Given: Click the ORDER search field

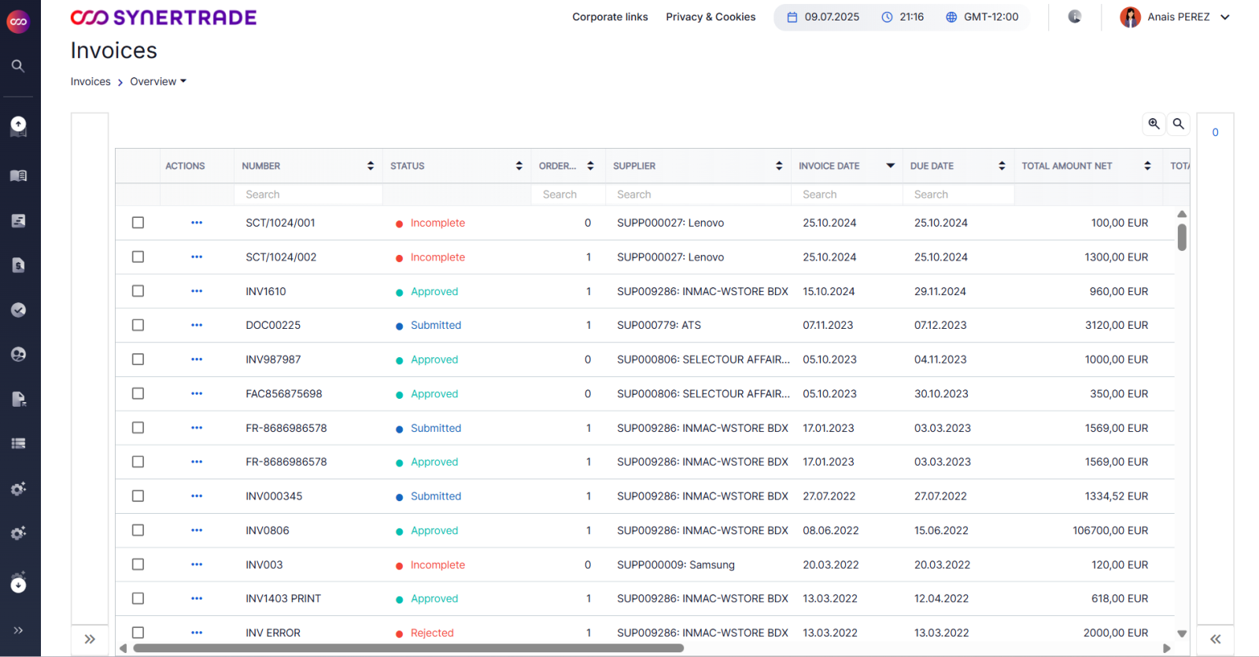Looking at the screenshot, I should pos(568,194).
